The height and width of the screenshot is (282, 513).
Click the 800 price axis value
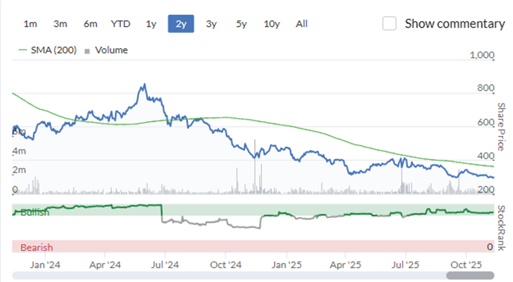tap(486, 88)
